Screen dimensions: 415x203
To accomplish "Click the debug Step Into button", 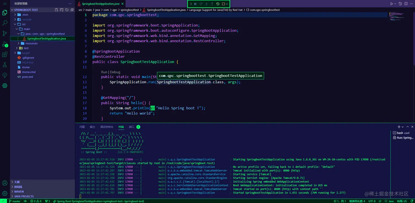I will (x=206, y=4).
